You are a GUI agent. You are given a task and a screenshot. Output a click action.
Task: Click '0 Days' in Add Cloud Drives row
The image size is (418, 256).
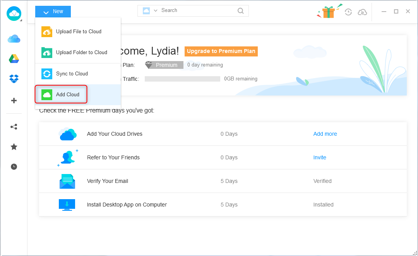(229, 134)
